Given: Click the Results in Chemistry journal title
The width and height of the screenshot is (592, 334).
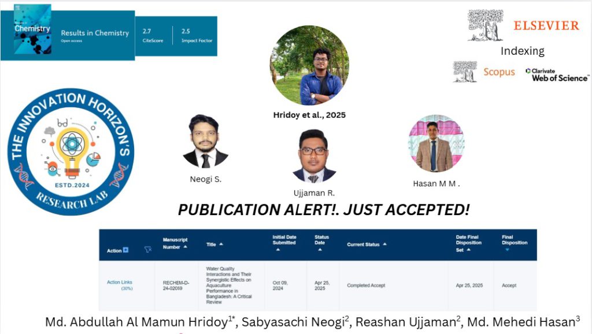Looking at the screenshot, I should click(x=95, y=33).
